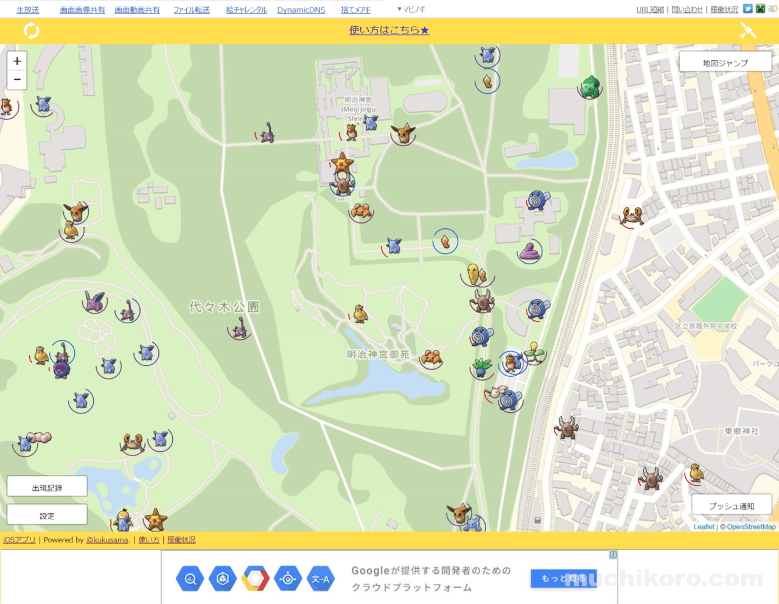This screenshot has width=779, height=604.
Task: Select the Venonat marker on the map
Action: 61,369
